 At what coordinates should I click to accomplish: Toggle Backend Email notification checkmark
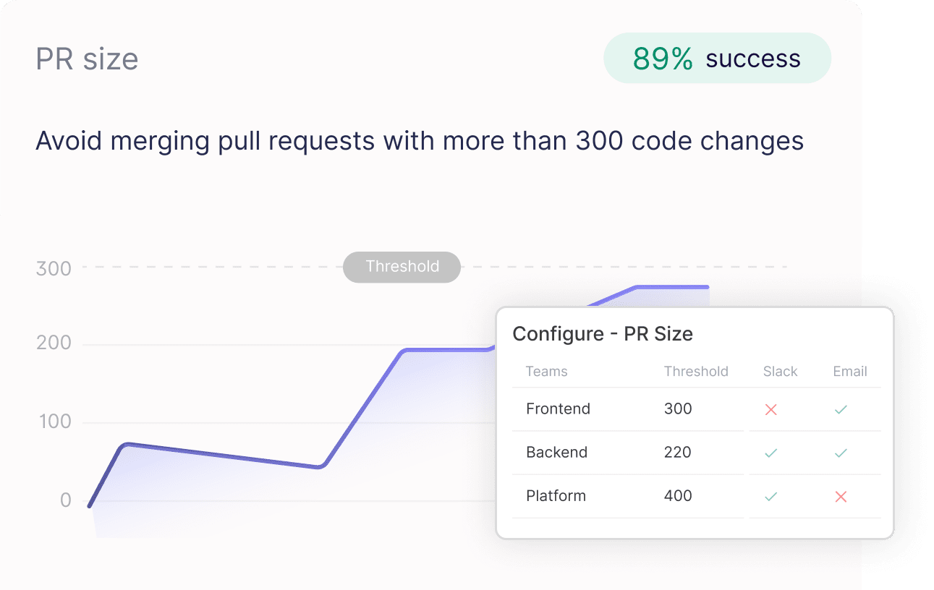point(841,453)
